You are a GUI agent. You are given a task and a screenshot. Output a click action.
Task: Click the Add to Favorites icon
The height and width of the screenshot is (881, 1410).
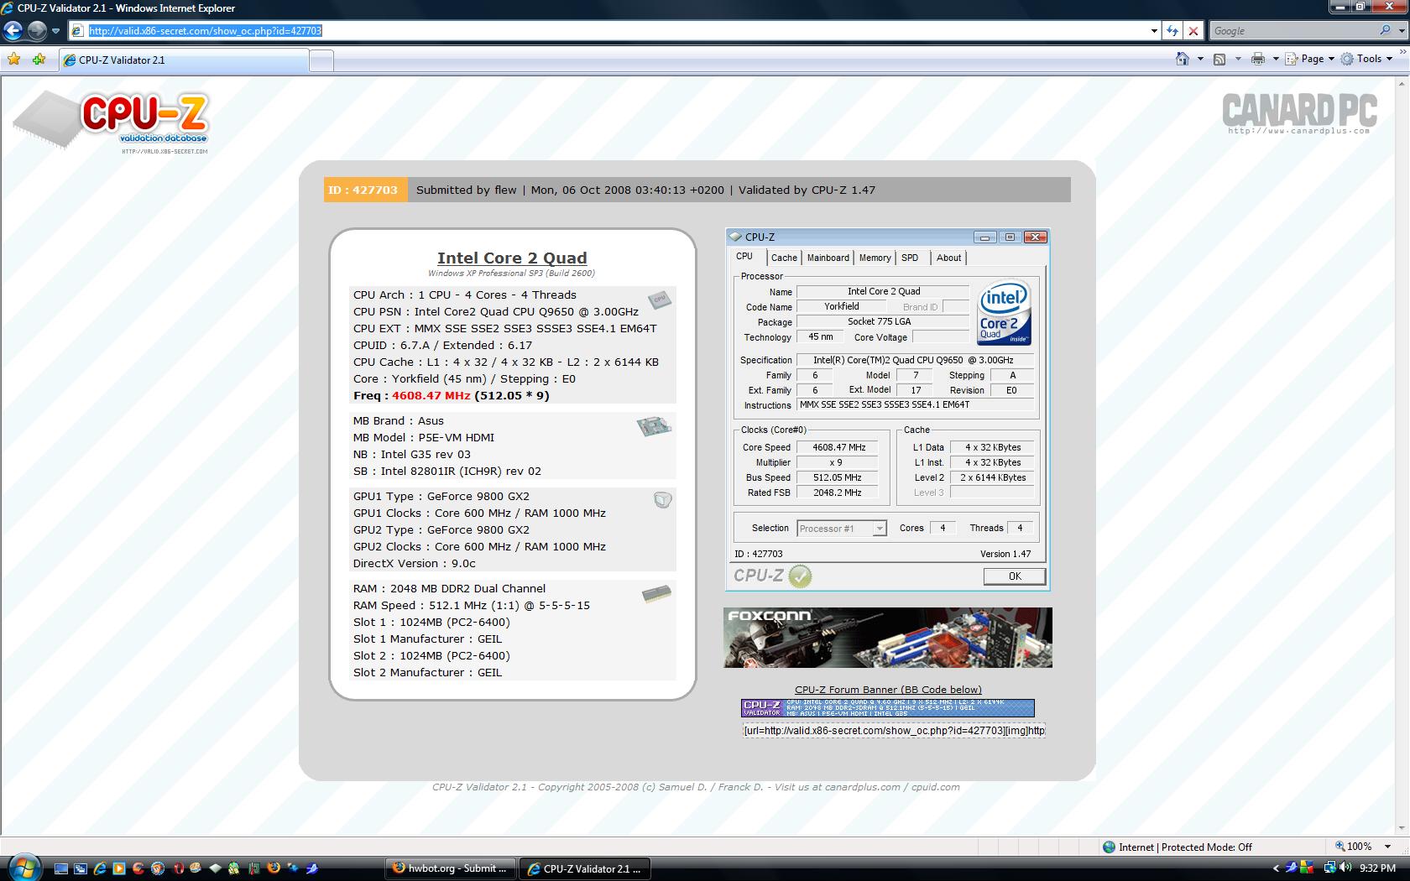click(x=39, y=59)
